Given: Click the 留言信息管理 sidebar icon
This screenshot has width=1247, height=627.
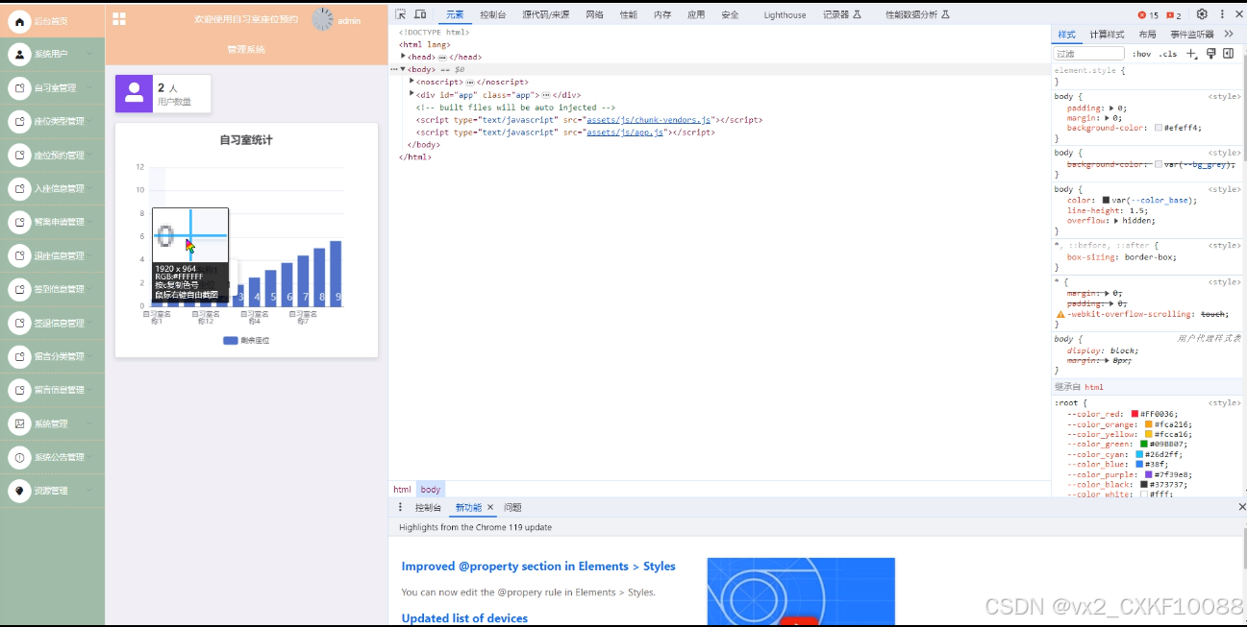Looking at the screenshot, I should (19, 390).
